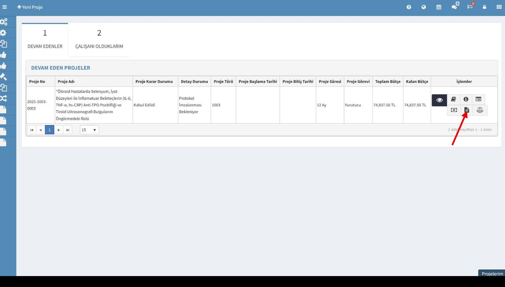Open the money banknote budget icon
The height and width of the screenshot is (287, 505).
(x=454, y=110)
